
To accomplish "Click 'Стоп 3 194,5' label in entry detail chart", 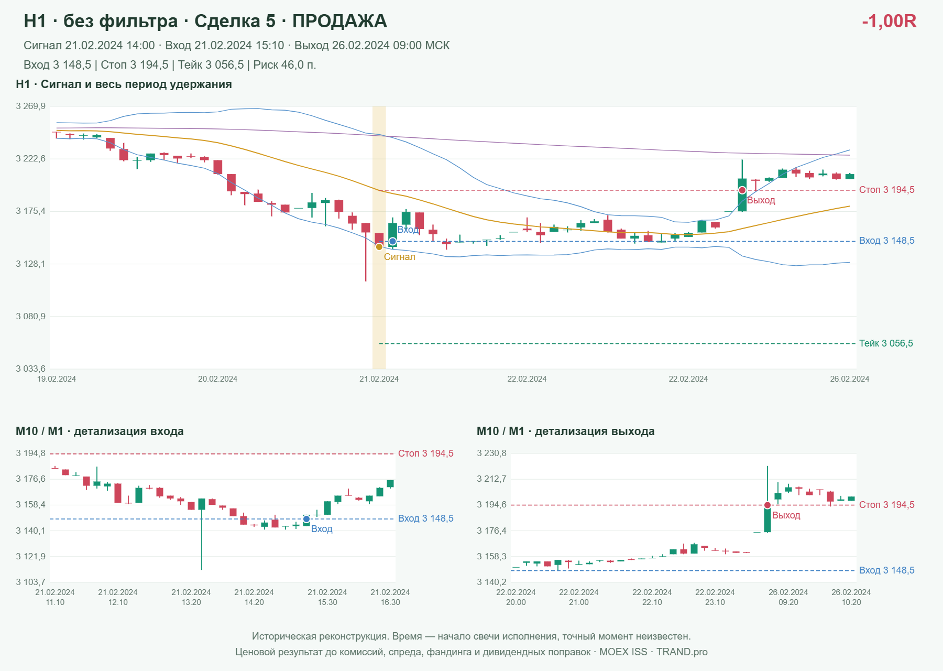I will 425,453.
